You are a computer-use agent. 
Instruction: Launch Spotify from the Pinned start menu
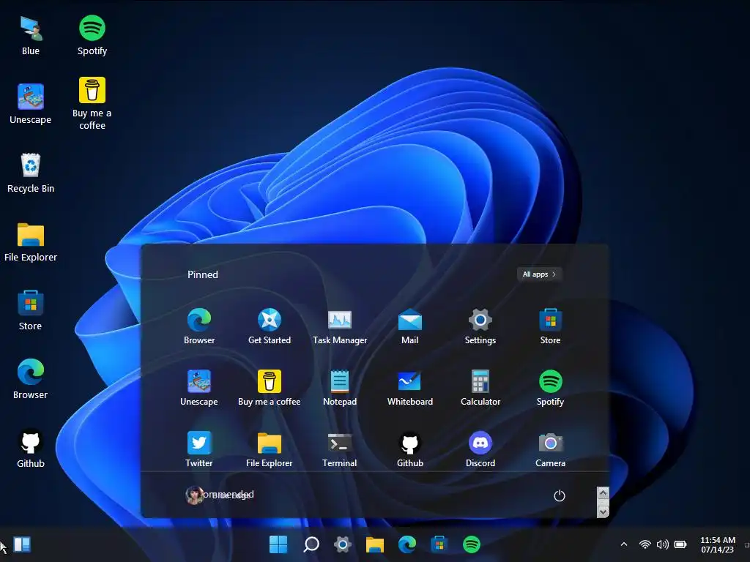[550, 388]
